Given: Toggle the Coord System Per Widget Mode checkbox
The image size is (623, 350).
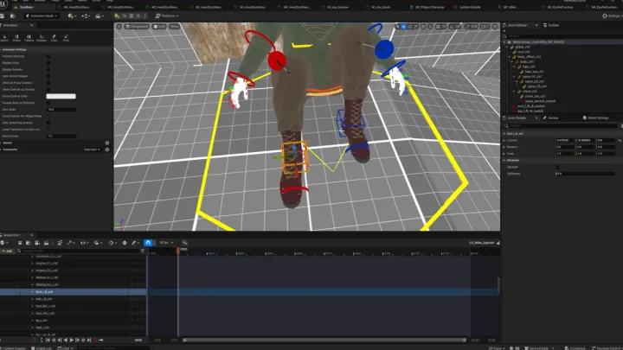Looking at the screenshot, I should click(x=48, y=117).
